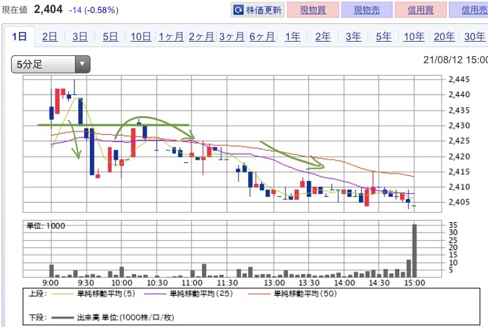Switch to the 20年 chart tab

[x=444, y=36]
